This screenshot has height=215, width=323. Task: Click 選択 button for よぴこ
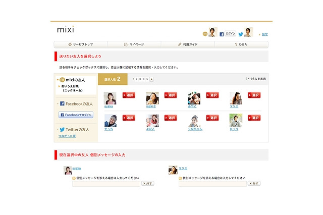tap(171, 118)
